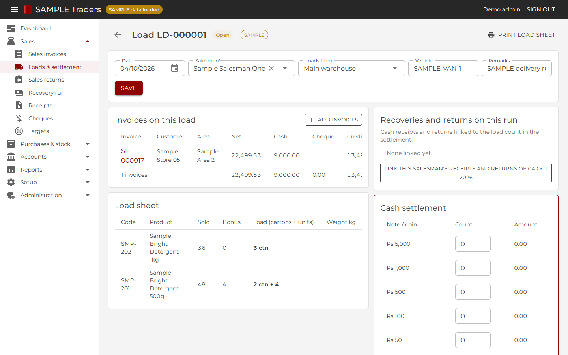Click the '2 ctn + 4' load value

[x=266, y=284]
